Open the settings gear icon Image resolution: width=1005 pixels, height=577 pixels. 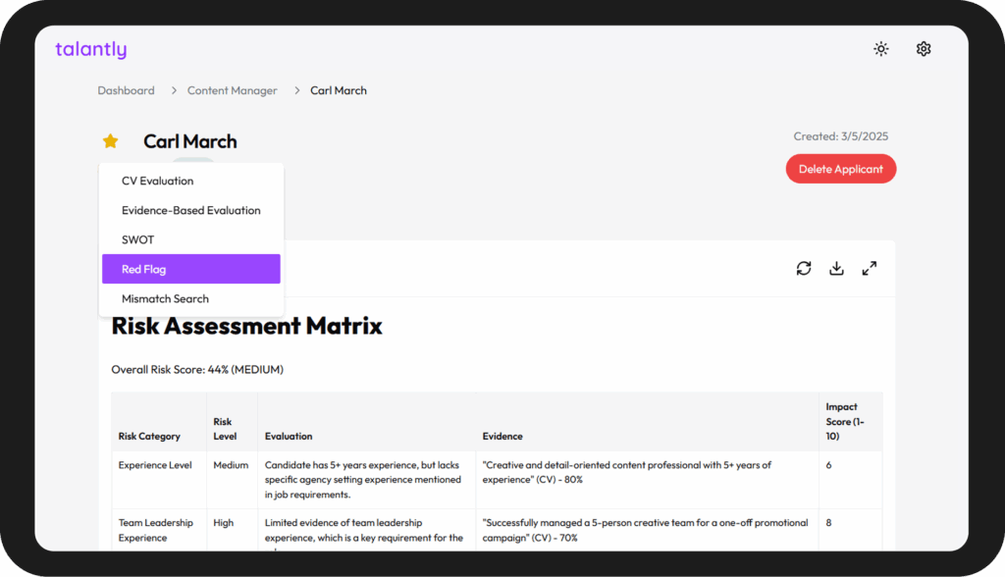pyautogui.click(x=924, y=49)
